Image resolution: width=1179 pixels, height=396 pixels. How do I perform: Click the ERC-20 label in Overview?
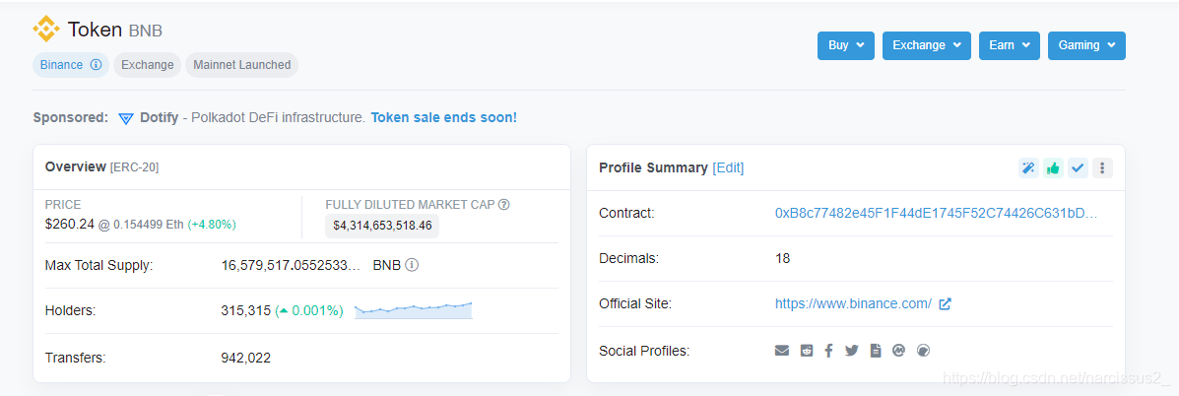(134, 167)
